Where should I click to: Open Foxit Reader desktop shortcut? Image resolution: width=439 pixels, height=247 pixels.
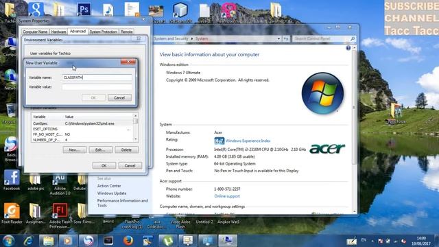click(x=12, y=213)
